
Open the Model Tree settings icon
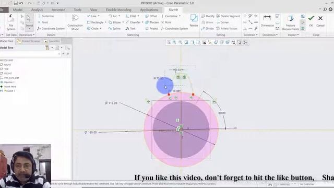pyautogui.click(x=47, y=48)
